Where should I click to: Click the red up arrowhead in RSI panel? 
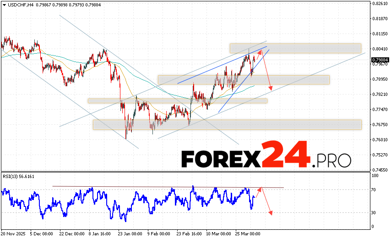[261, 189]
